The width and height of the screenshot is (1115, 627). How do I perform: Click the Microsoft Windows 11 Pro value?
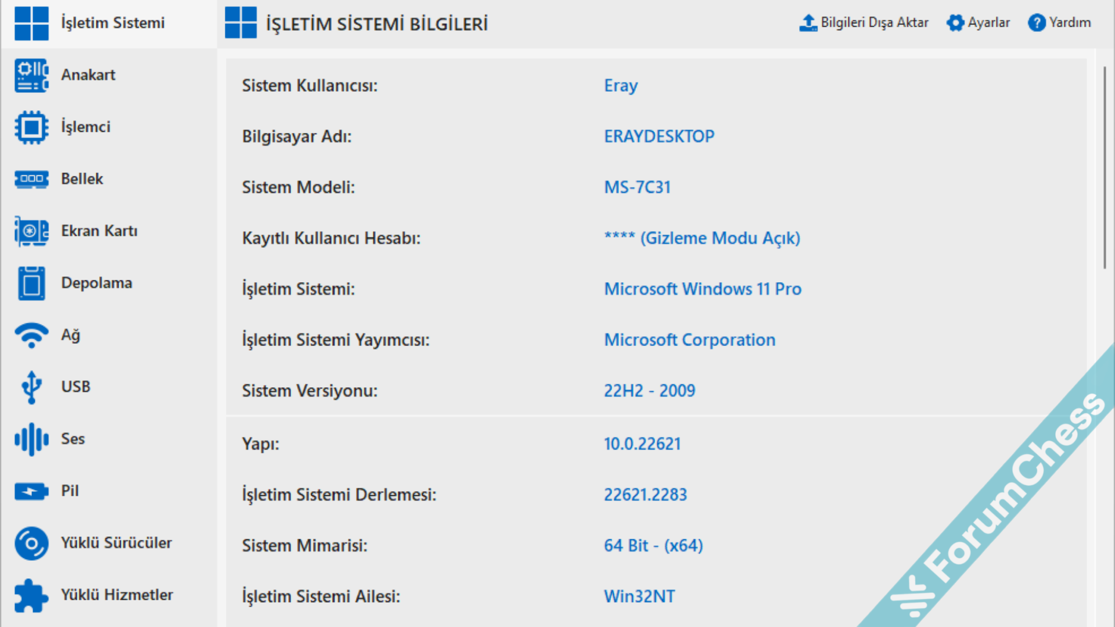(702, 289)
